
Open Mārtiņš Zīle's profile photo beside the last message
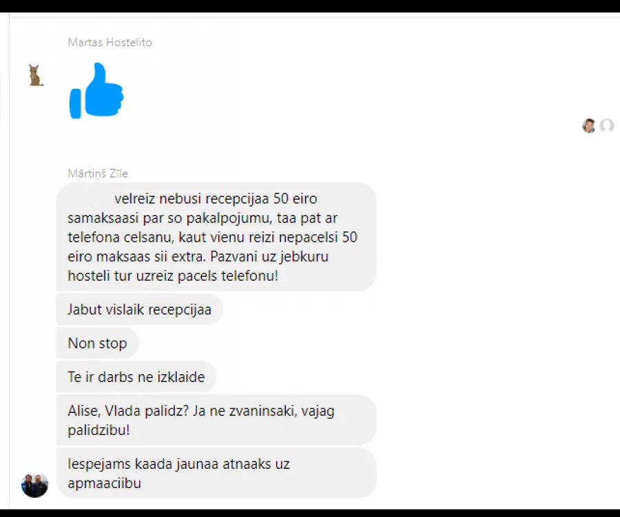point(35,485)
